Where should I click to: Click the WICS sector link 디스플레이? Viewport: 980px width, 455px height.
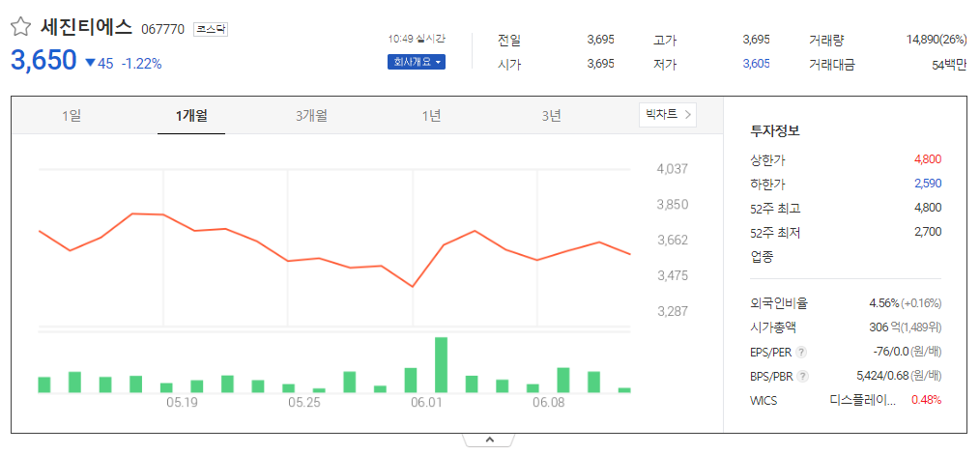863,400
